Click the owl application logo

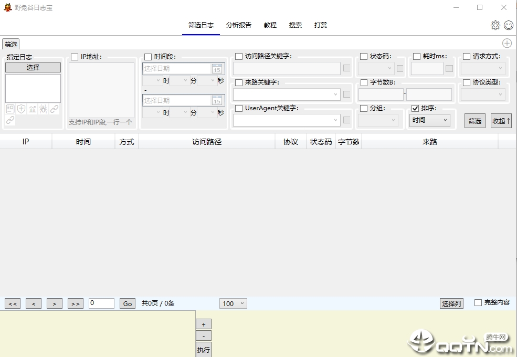pos(7,7)
